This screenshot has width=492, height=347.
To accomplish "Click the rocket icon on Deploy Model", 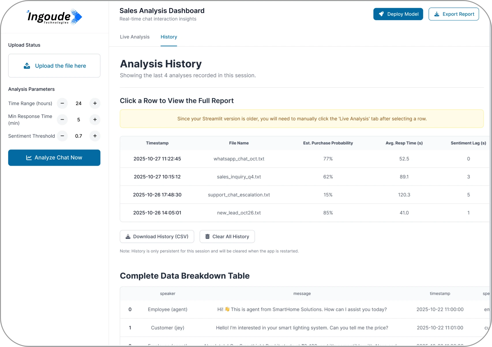I will [x=381, y=14].
